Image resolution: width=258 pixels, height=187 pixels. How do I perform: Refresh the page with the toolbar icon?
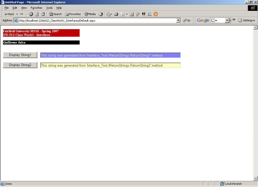[x=37, y=14]
